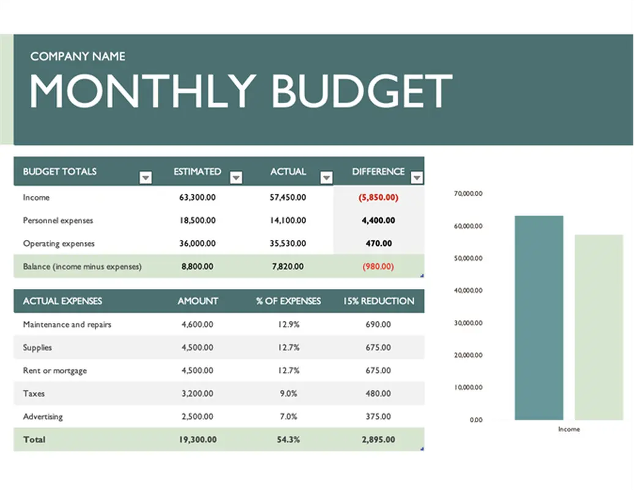The width and height of the screenshot is (635, 490).
Task: Select the Taxes row label
Action: click(34, 394)
